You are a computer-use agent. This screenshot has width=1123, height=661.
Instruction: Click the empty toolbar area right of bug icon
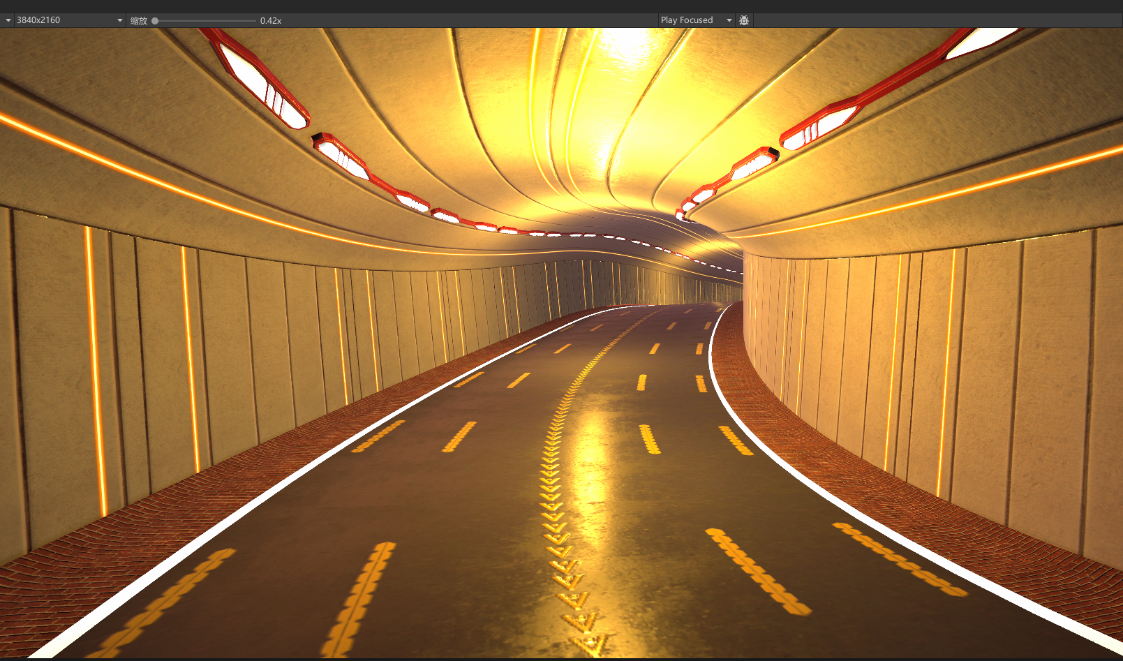(x=935, y=20)
